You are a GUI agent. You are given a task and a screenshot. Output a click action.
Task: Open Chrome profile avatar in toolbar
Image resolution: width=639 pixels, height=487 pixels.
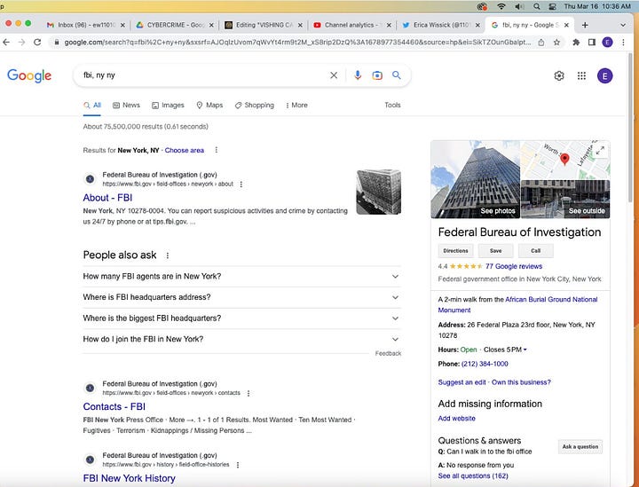pos(607,42)
